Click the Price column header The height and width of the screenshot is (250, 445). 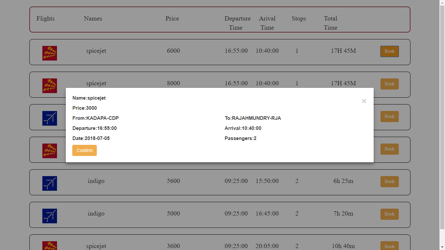point(172,19)
